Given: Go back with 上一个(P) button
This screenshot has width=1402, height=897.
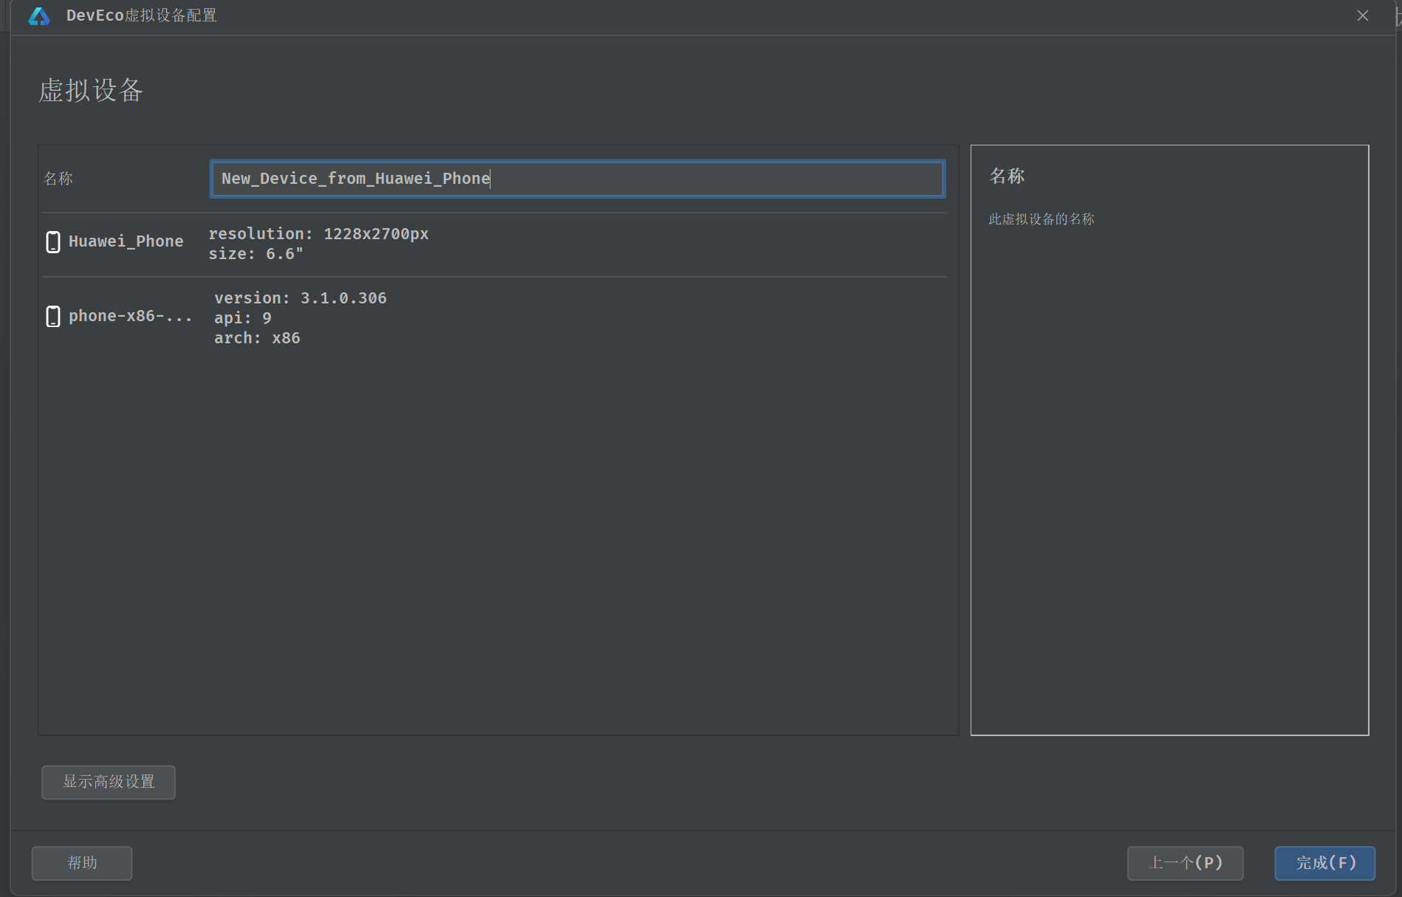Looking at the screenshot, I should 1186,863.
